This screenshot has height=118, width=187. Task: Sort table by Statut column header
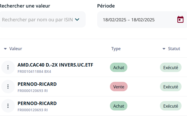[174, 49]
